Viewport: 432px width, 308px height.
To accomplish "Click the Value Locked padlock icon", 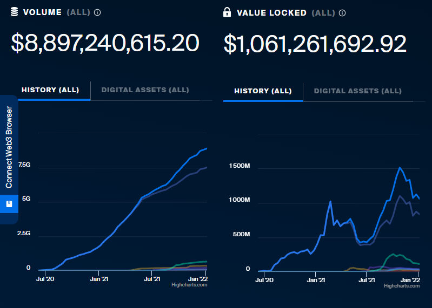I will [x=227, y=12].
